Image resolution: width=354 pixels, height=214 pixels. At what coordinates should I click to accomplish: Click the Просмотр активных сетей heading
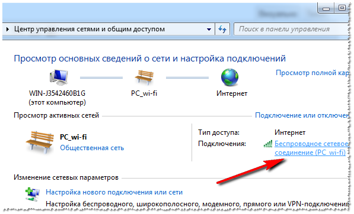click(56, 115)
